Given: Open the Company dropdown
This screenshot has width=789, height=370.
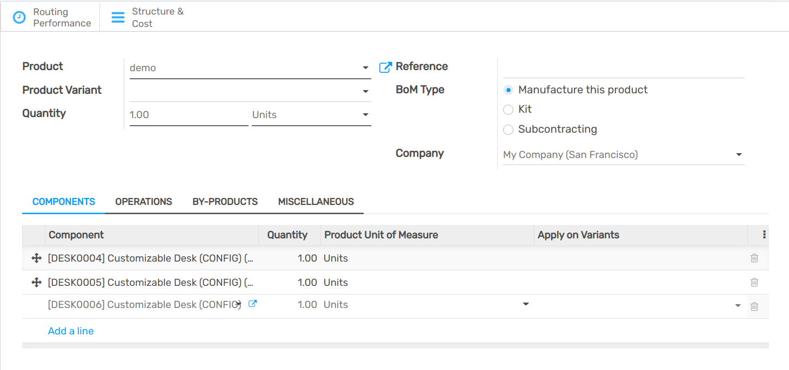Looking at the screenshot, I should coord(739,155).
